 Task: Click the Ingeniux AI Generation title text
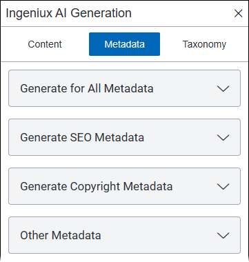[68, 13]
